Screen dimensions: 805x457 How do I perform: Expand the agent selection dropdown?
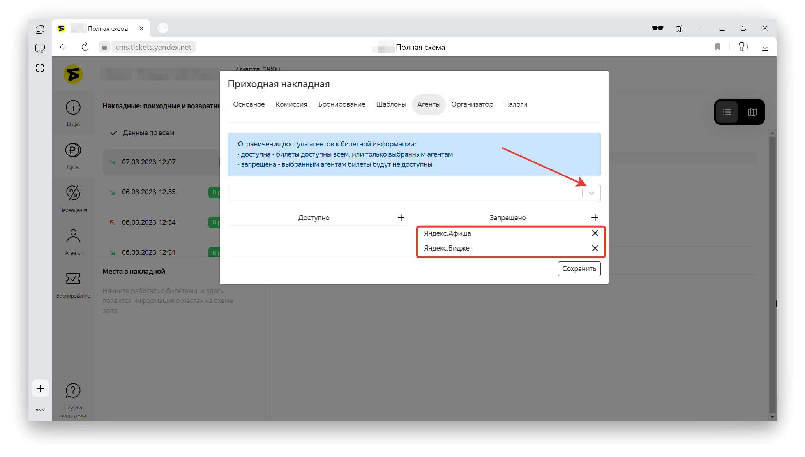(591, 193)
